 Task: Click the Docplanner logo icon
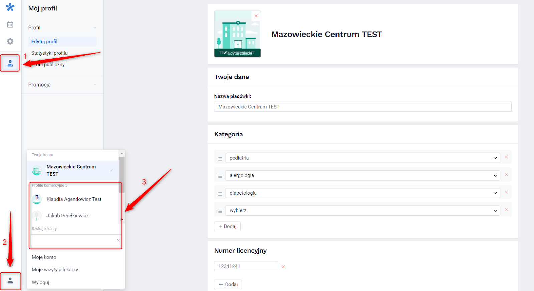(10, 7)
